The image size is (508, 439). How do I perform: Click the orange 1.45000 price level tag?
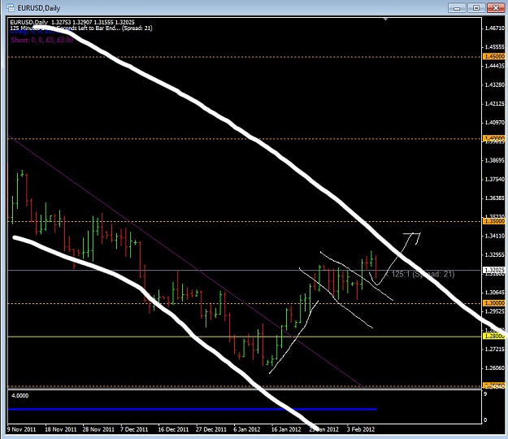(x=493, y=56)
